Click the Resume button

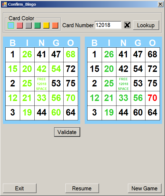point(82,188)
